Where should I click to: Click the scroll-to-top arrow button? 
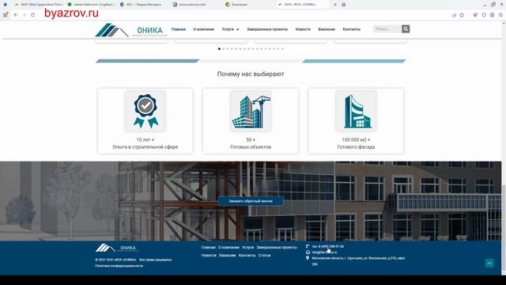tap(489, 263)
